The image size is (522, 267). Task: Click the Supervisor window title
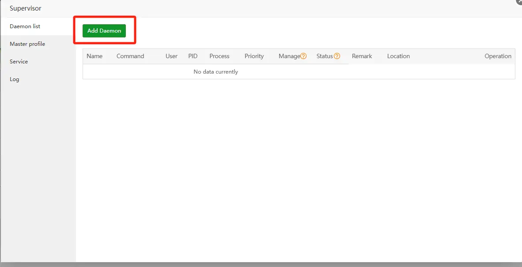tap(26, 8)
